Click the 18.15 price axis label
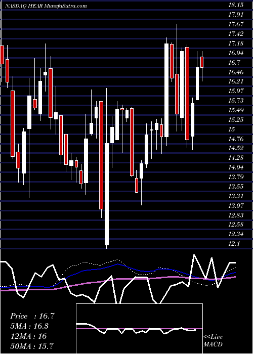This screenshot has width=253, height=354. tap(236, 5)
